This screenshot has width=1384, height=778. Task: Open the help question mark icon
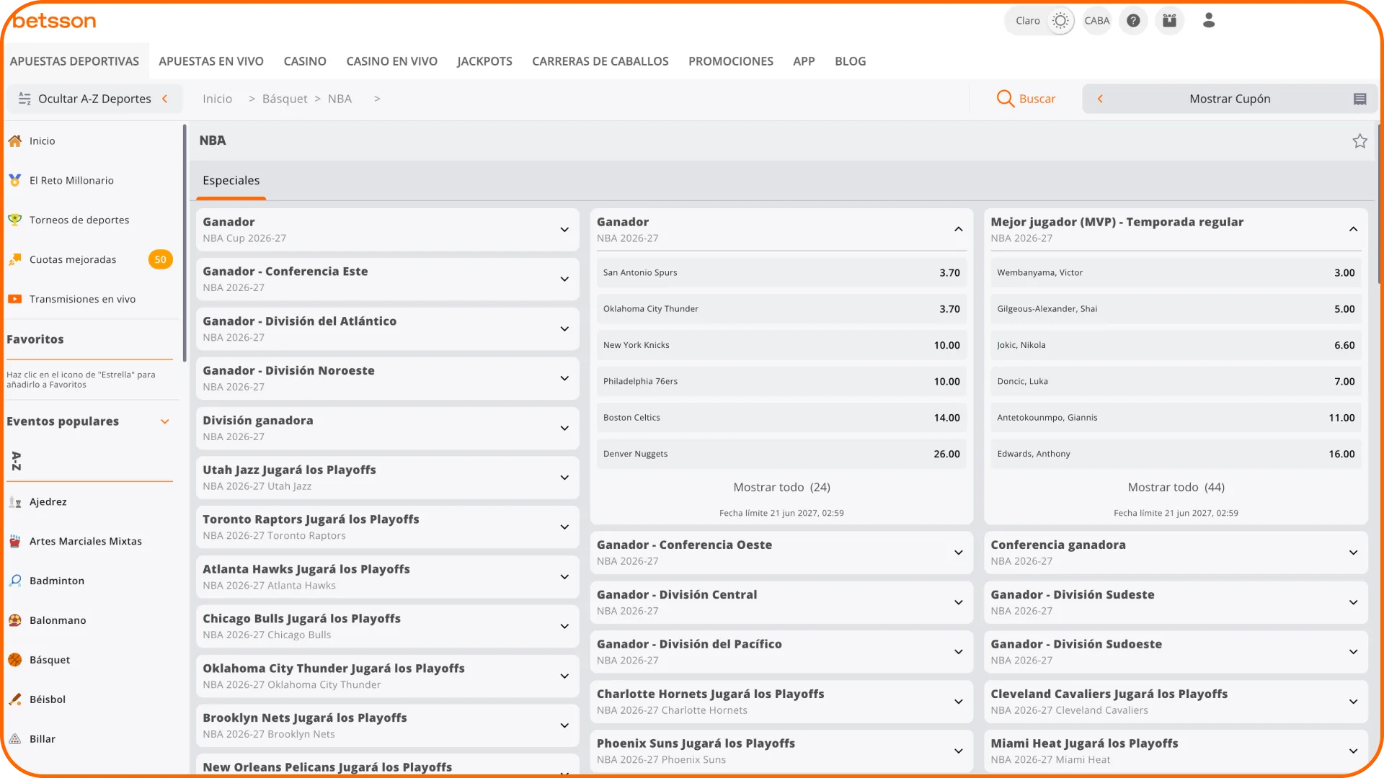tap(1133, 21)
